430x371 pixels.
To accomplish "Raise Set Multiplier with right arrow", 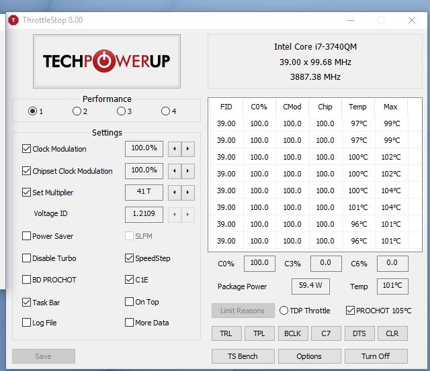I will pyautogui.click(x=188, y=193).
